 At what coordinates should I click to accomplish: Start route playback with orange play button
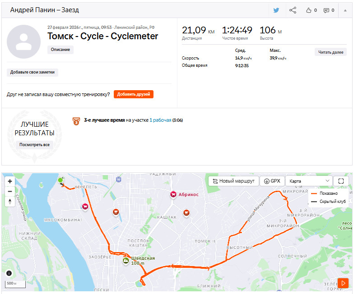(x=343, y=283)
